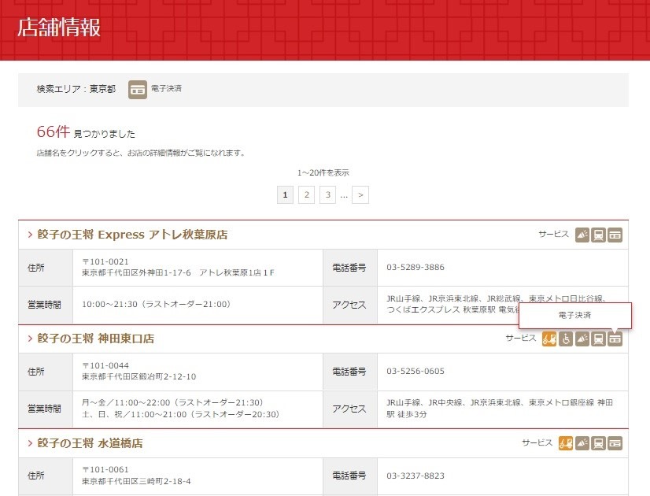Open 餃子の王将 水道橋店 store link
The image size is (650, 496).
click(x=90, y=443)
